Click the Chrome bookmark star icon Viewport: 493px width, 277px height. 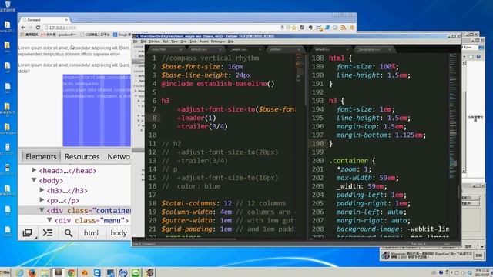294,28
